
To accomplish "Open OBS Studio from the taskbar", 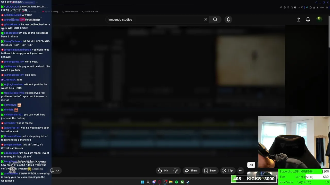I will click(165, 182).
